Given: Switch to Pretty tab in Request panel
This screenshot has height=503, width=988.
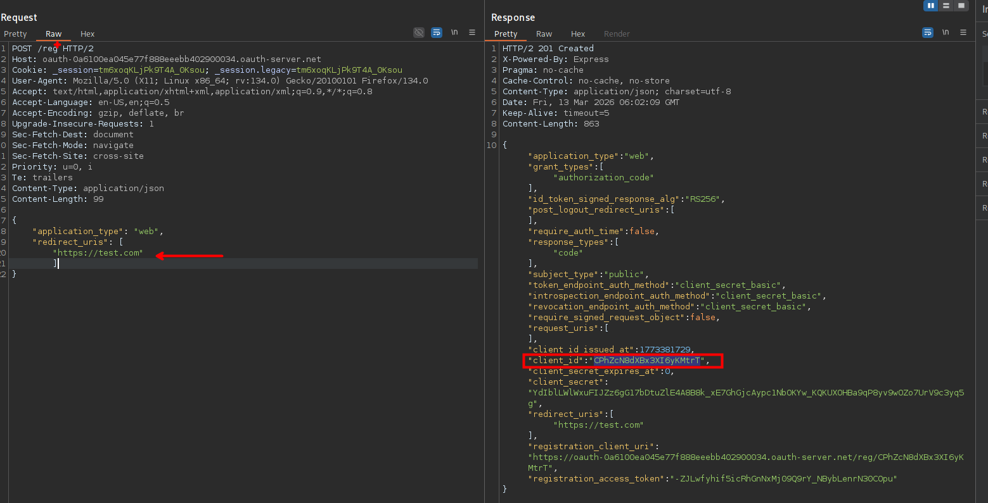Looking at the screenshot, I should [x=15, y=34].
